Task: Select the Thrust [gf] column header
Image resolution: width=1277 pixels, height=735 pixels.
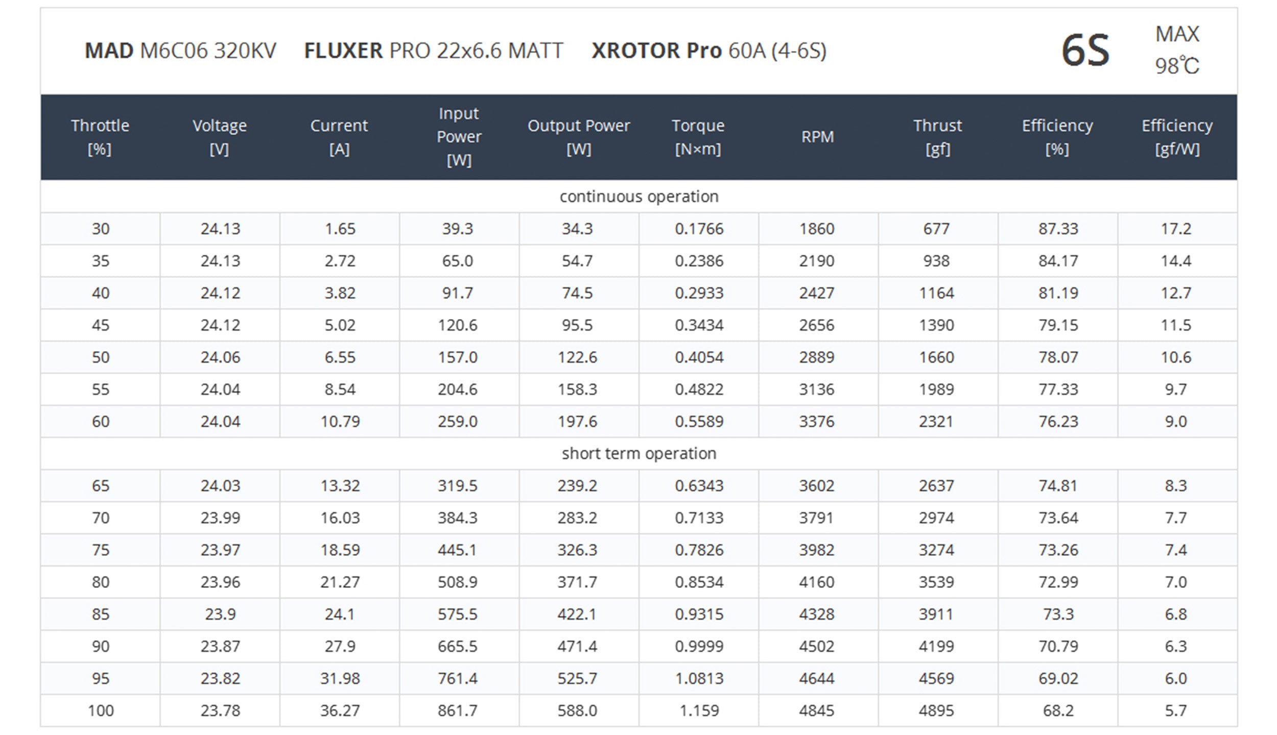Action: coord(938,137)
